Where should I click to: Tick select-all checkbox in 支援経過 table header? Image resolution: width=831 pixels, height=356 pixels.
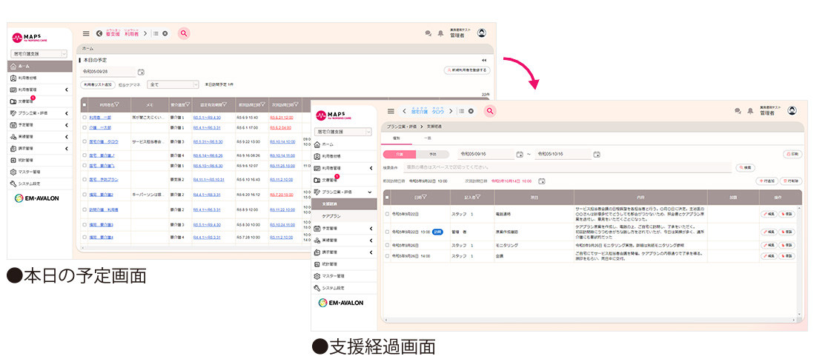click(x=387, y=198)
